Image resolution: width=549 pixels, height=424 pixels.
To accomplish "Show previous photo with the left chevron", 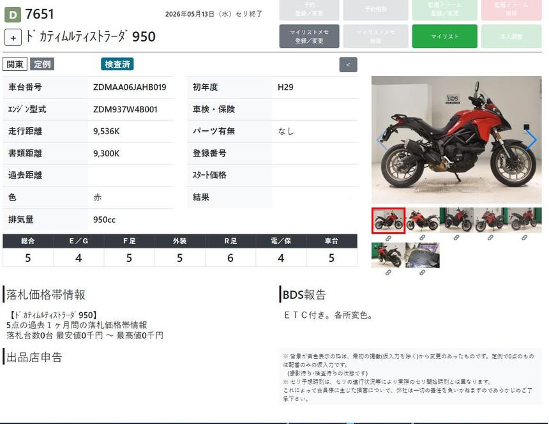I will tap(382, 140).
